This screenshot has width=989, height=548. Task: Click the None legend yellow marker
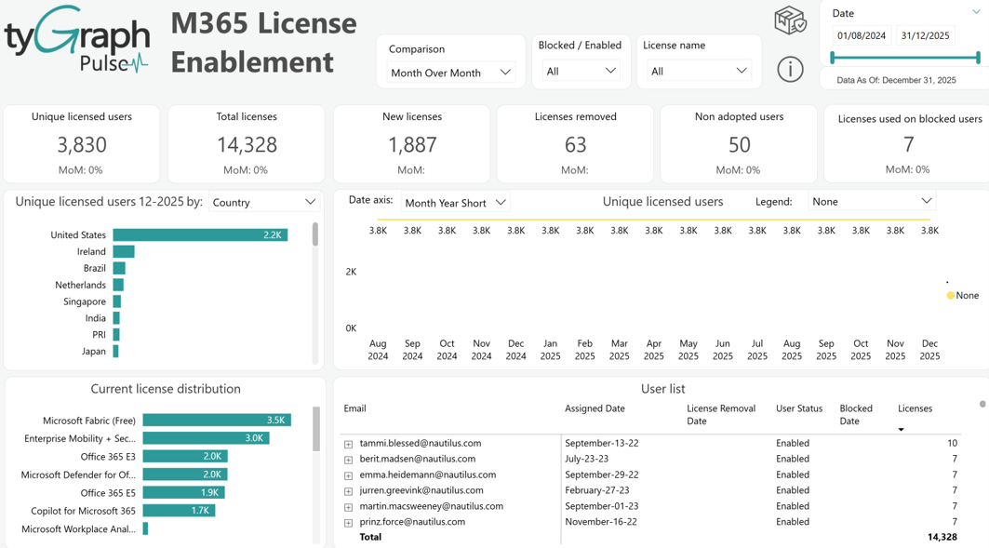(x=951, y=295)
